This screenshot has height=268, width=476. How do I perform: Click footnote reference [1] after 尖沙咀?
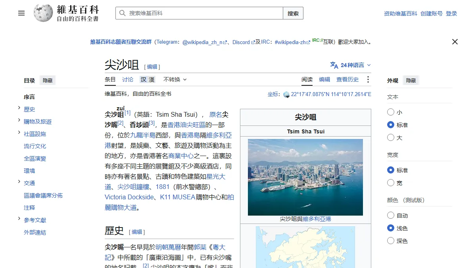127,112
